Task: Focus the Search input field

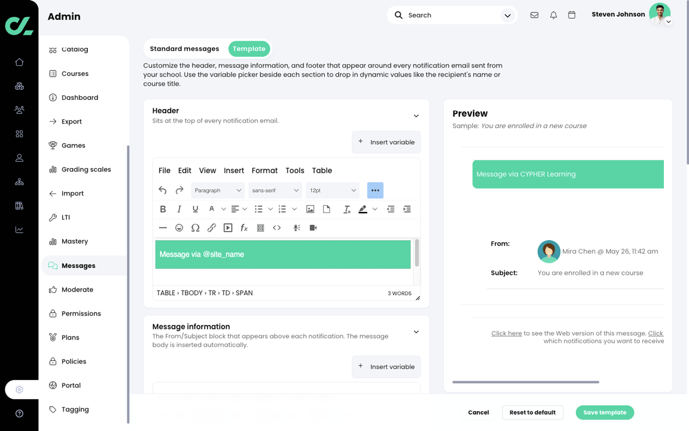Action: pyautogui.click(x=453, y=16)
